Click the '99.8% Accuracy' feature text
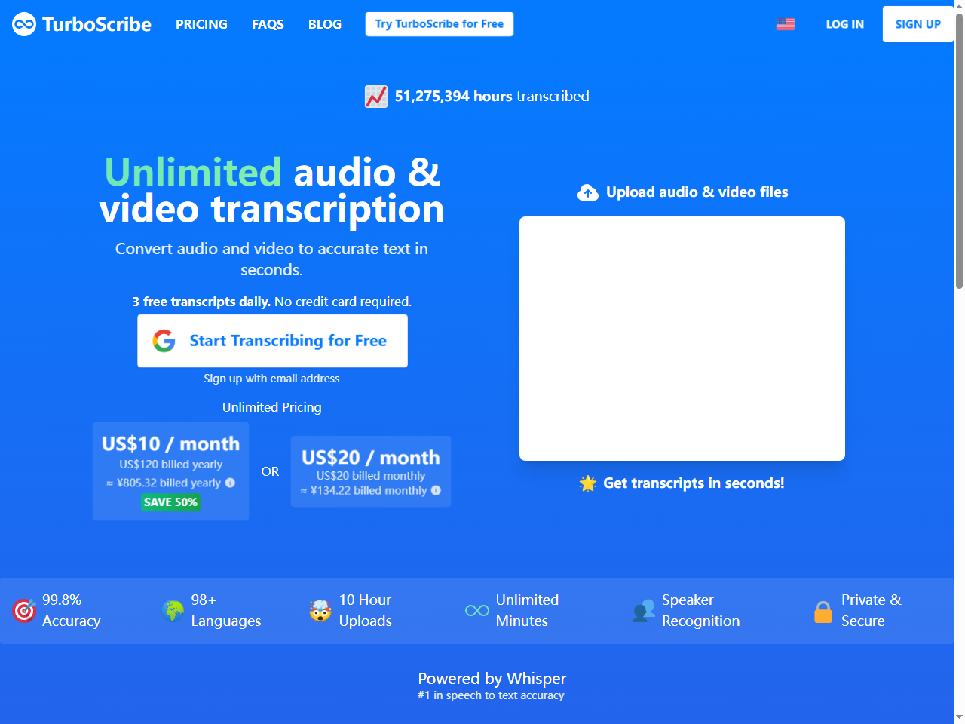Image resolution: width=965 pixels, height=724 pixels. (x=72, y=610)
